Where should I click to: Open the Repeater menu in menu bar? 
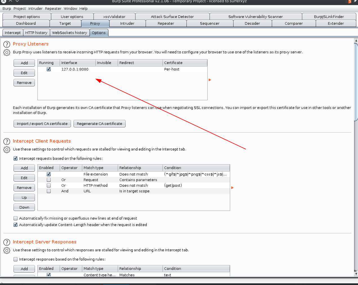click(53, 8)
